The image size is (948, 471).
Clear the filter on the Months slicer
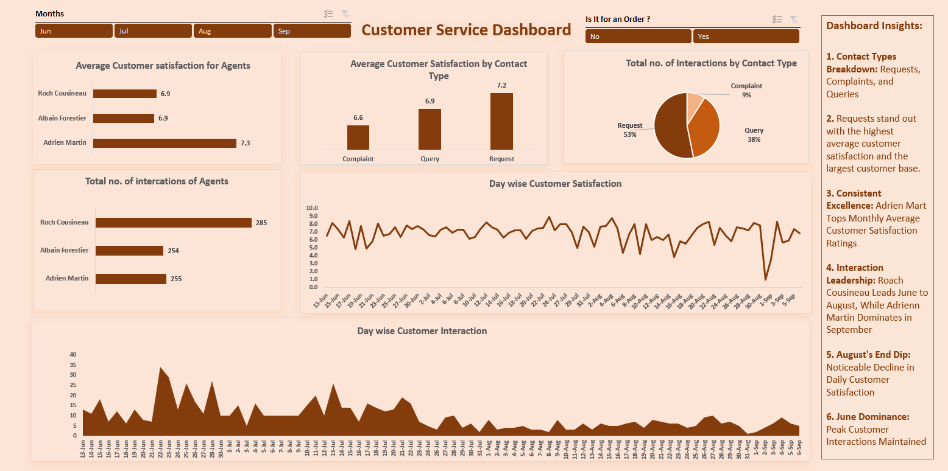[345, 14]
